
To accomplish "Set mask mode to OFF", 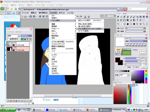I will (x=118, y=50).
